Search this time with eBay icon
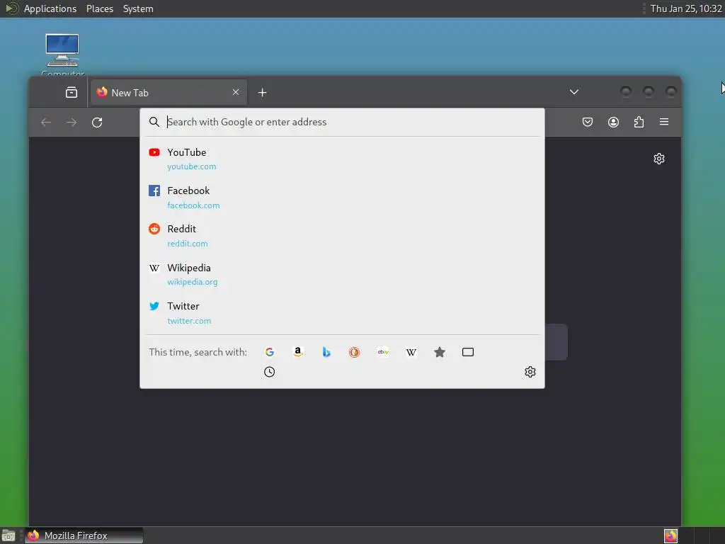725x544 pixels. (x=383, y=352)
